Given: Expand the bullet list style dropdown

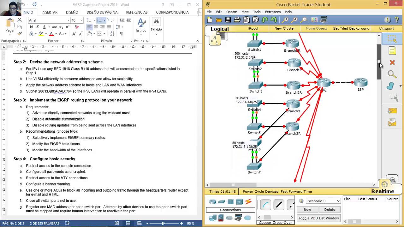Looking at the screenshot, I should (x=94, y=20).
